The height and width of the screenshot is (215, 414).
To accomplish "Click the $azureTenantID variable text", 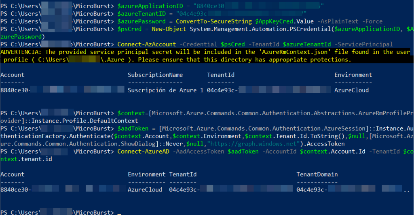I will [142, 13].
